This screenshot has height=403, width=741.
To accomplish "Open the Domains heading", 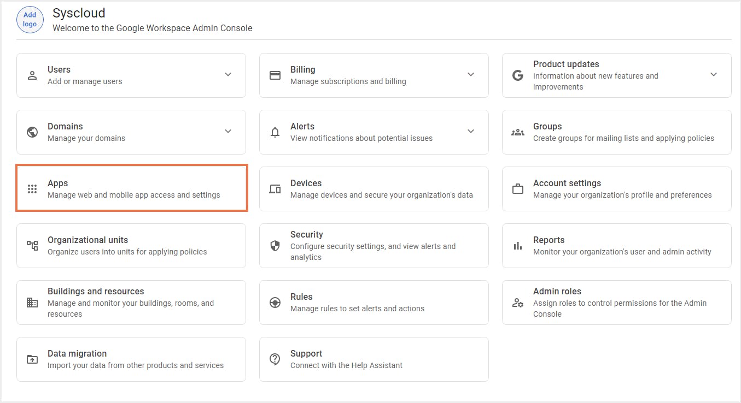I will click(x=65, y=126).
